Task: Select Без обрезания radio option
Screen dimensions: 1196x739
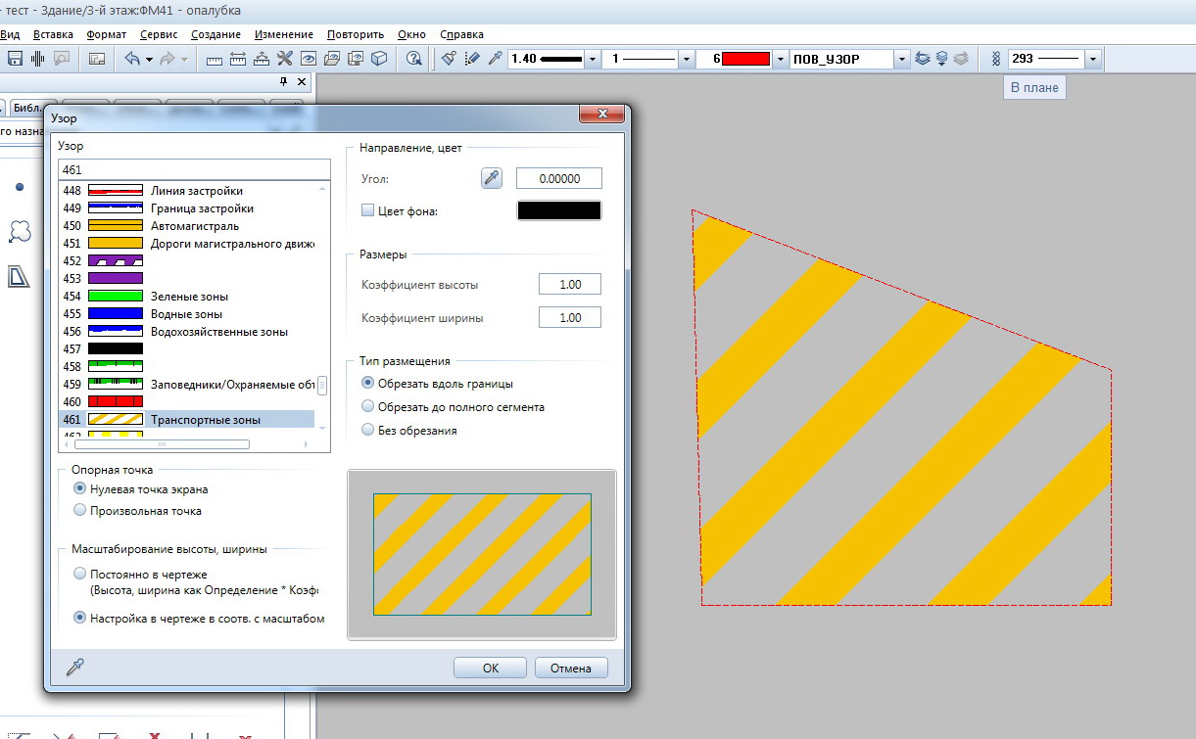Action: tap(368, 430)
